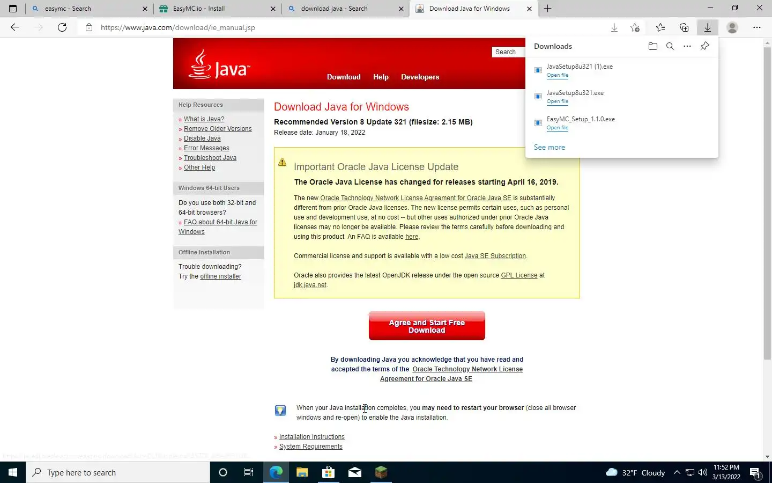Open the System Requirements link
The image size is (772, 483).
pyautogui.click(x=311, y=447)
